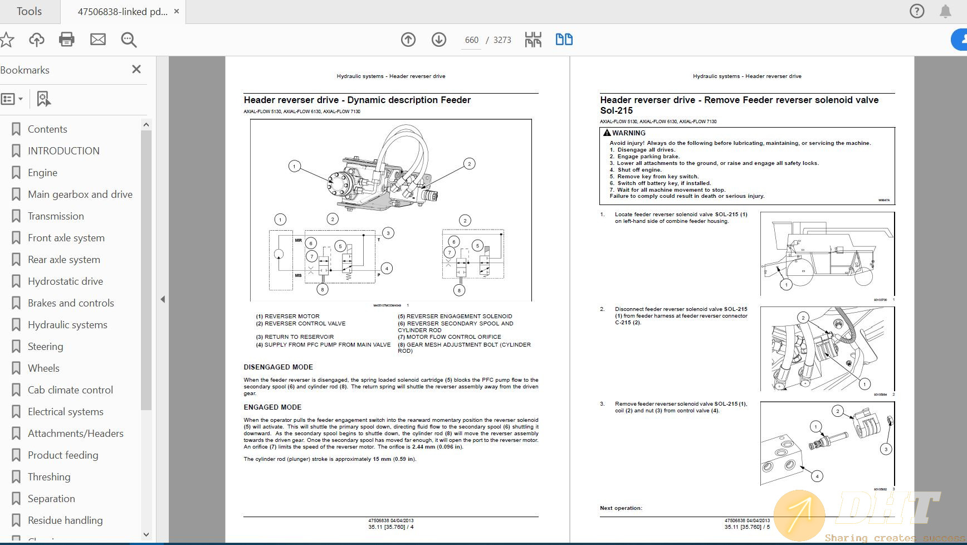Open bookmarks options dropdown menu
This screenshot has width=967, height=545.
12,99
